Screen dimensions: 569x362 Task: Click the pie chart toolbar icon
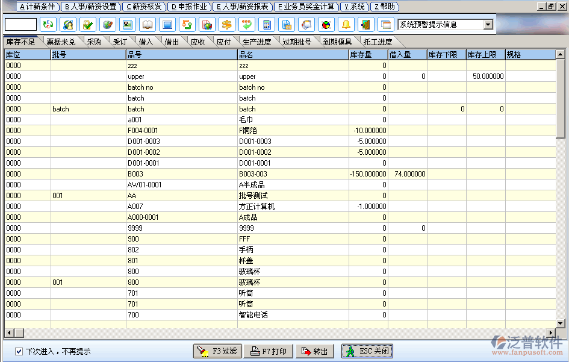pyautogui.click(x=326, y=25)
